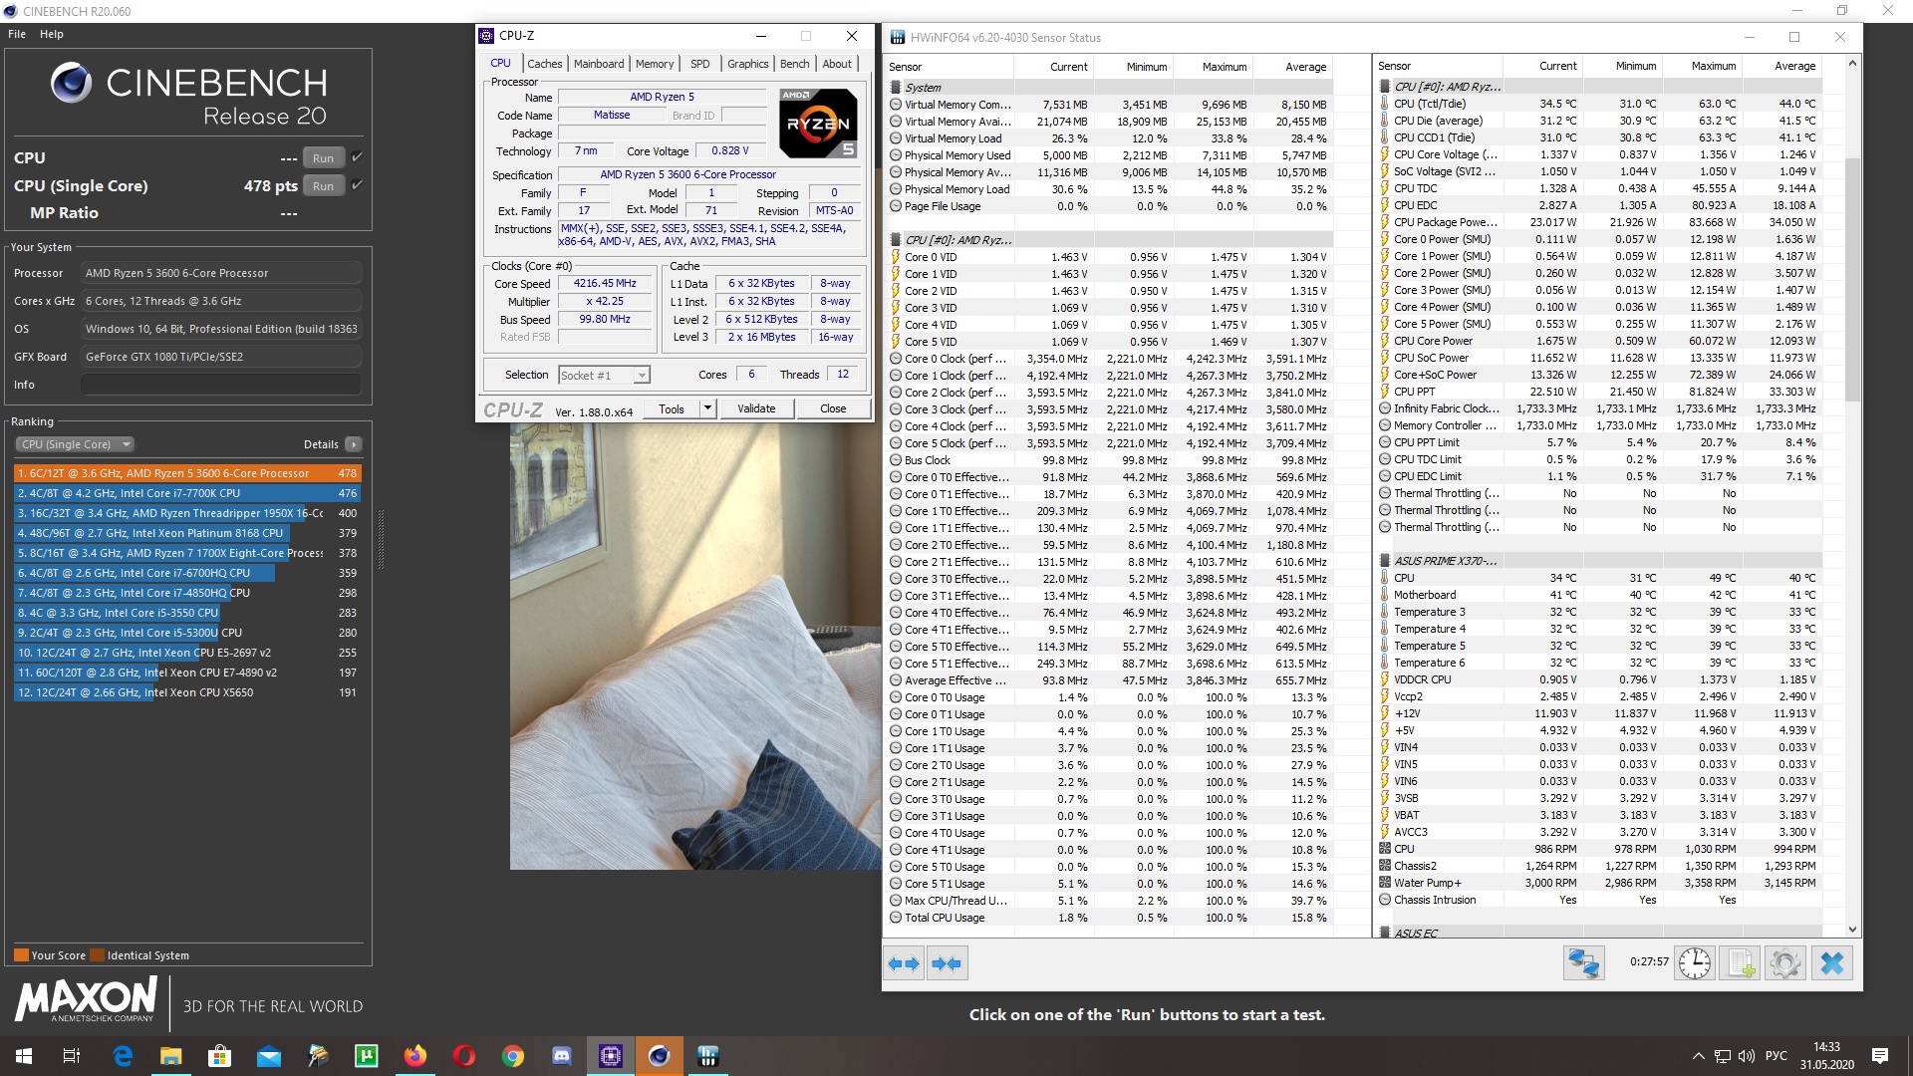Run the CPU (Single Core) test
The width and height of the screenshot is (1913, 1076).
click(x=323, y=186)
